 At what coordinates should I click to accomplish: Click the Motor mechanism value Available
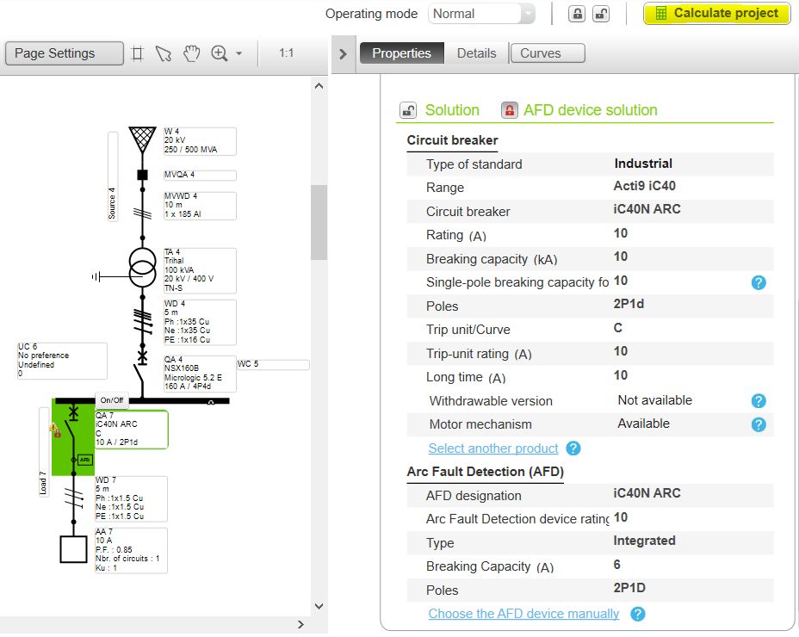coord(643,424)
